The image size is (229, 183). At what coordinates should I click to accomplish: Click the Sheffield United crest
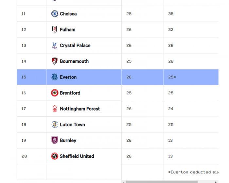pyautogui.click(x=55, y=156)
